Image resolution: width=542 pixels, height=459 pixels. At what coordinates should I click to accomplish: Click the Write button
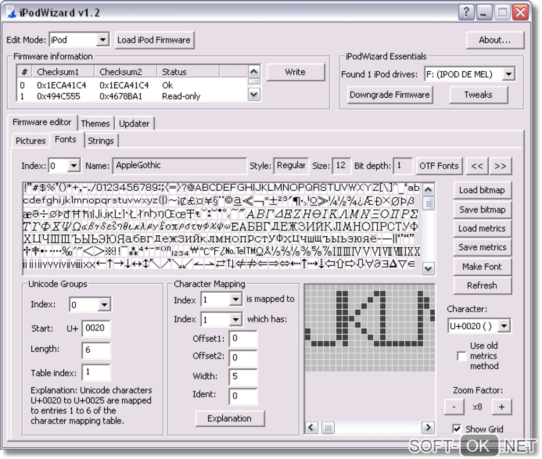(x=295, y=72)
